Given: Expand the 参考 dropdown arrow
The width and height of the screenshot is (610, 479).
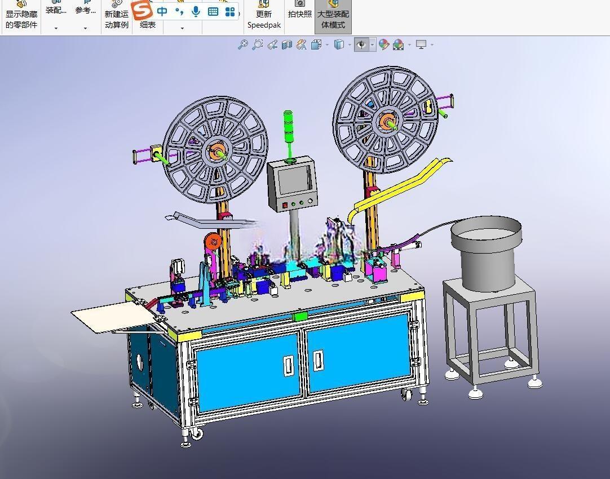Looking at the screenshot, I should point(85,28).
